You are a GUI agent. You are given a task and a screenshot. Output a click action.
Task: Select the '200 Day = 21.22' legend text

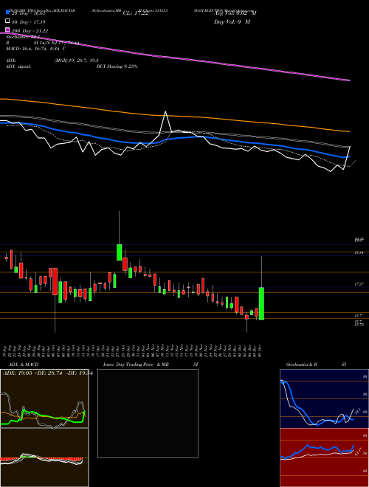[x=30, y=31]
